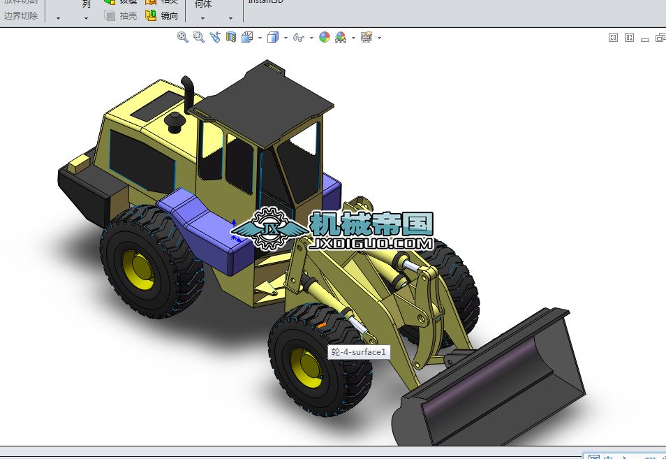This screenshot has width=666, height=459.
Task: Click the Display Style cube icon
Action: pyautogui.click(x=273, y=38)
